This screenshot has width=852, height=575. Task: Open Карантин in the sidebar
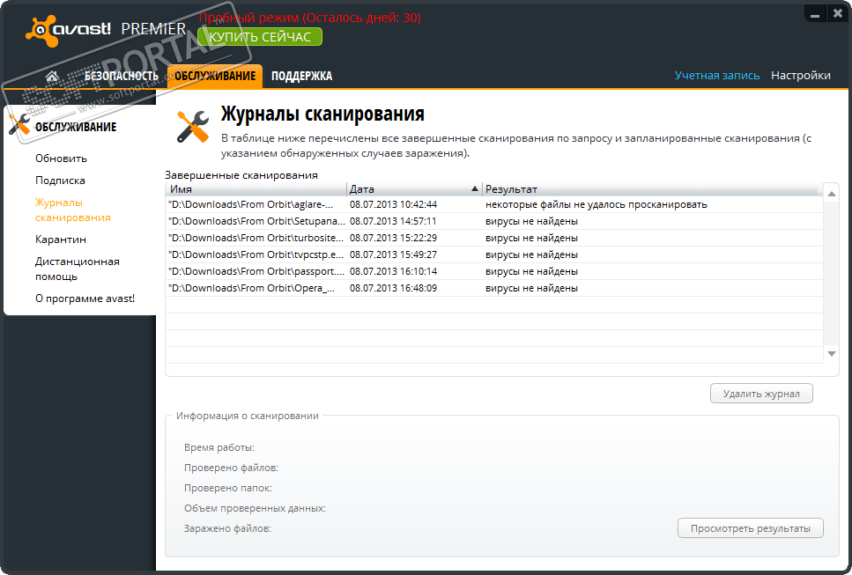click(60, 240)
